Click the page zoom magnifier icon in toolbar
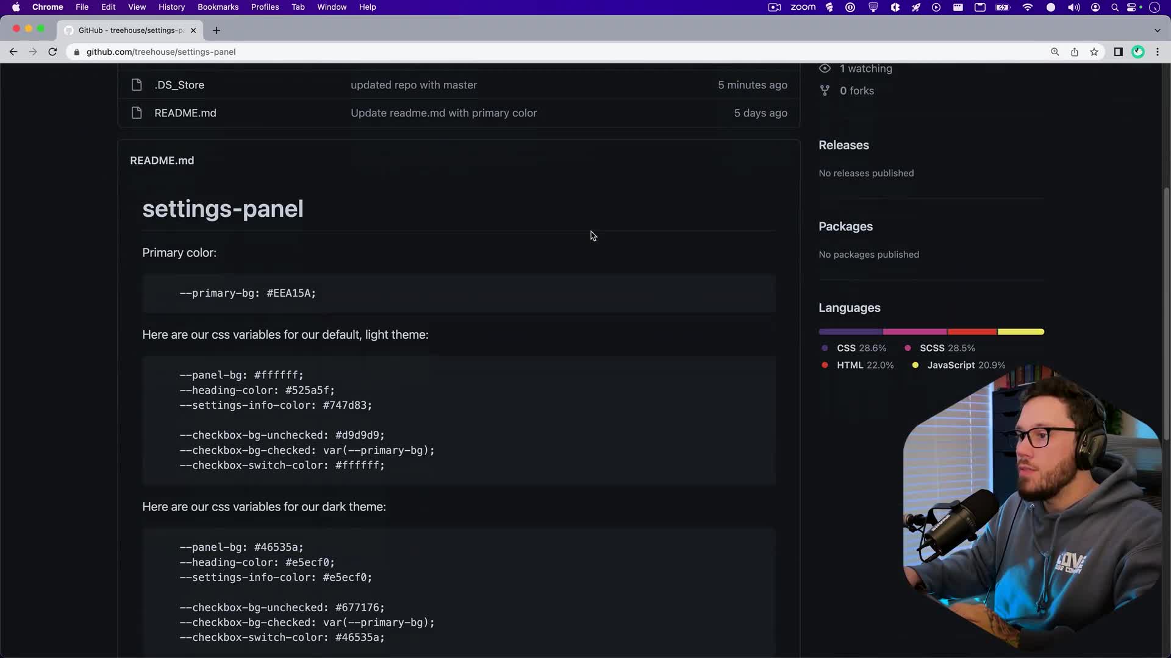 tap(1055, 52)
